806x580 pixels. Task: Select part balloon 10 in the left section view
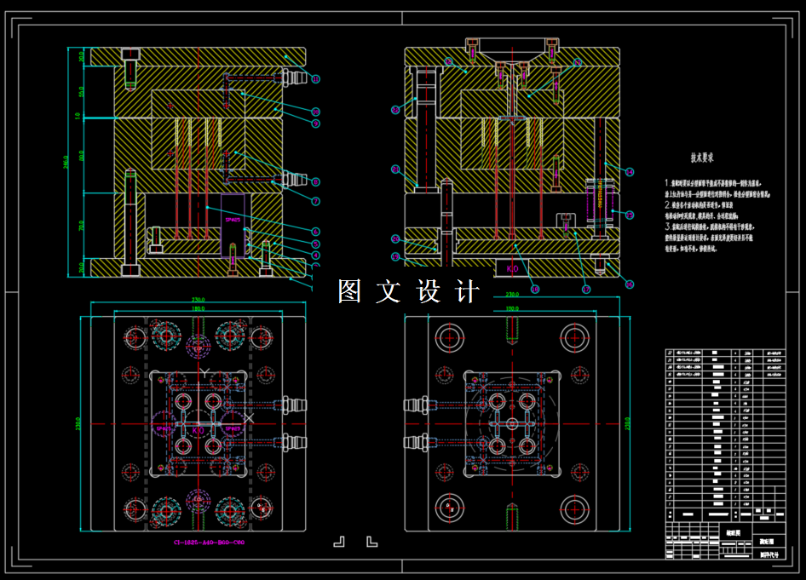315,112
